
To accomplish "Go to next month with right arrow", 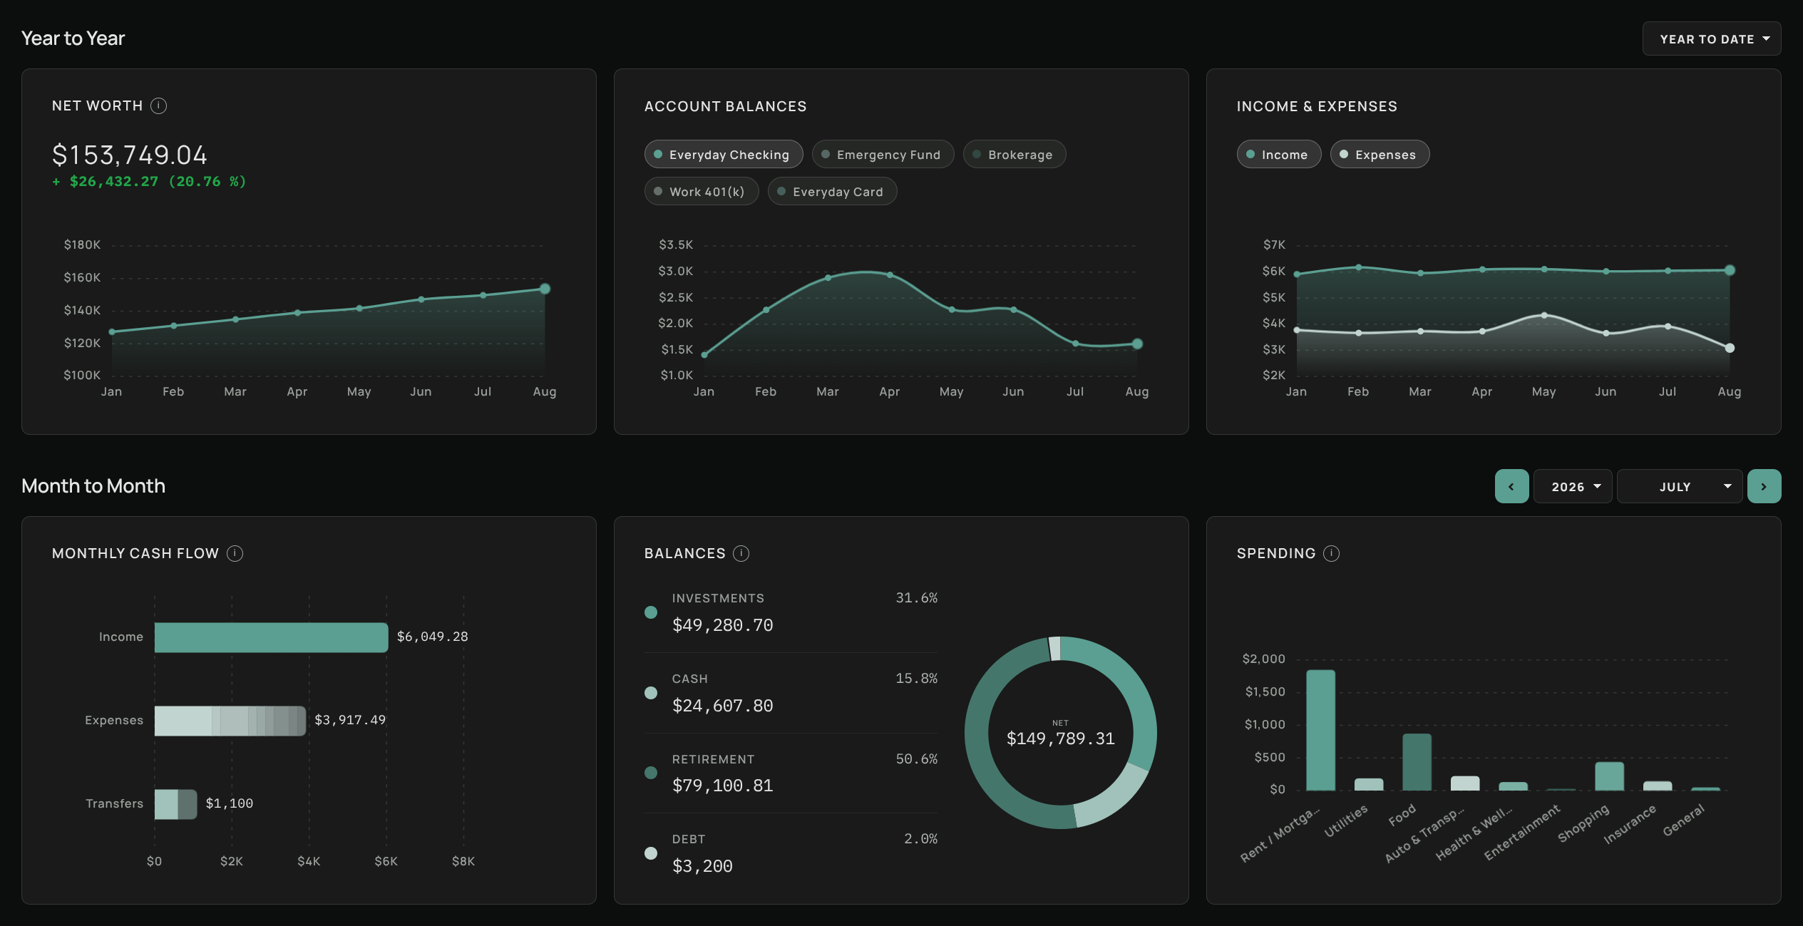I will pos(1764,486).
